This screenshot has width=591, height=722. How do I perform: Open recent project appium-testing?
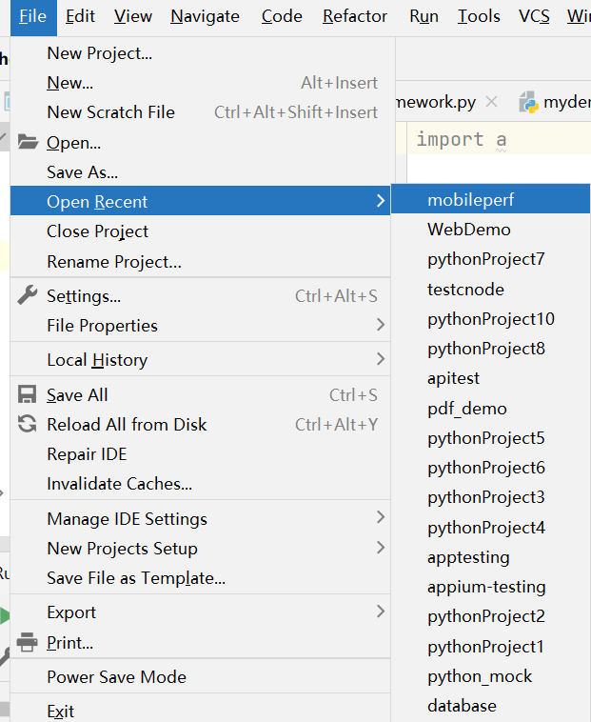486,587
